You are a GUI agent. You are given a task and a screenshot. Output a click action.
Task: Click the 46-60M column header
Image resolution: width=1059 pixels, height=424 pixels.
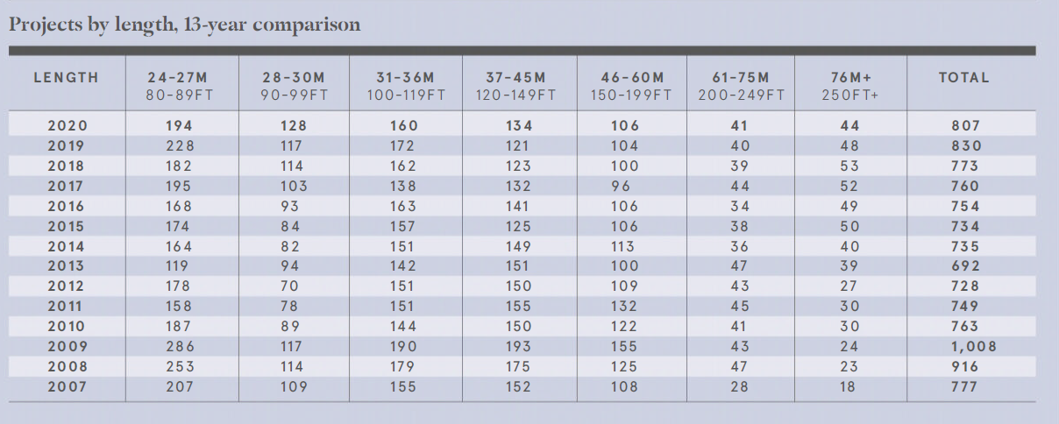(632, 77)
